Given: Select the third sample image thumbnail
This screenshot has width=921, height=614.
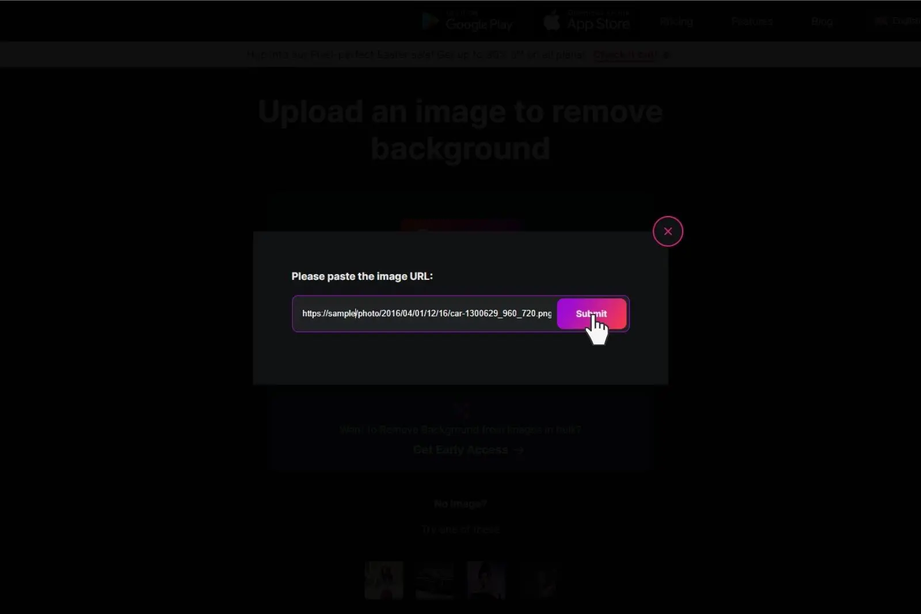Looking at the screenshot, I should point(486,580).
